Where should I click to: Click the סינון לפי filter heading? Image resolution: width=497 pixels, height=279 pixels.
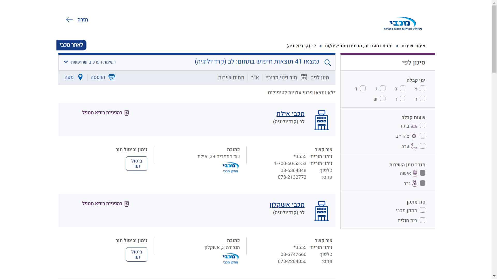(x=413, y=63)
